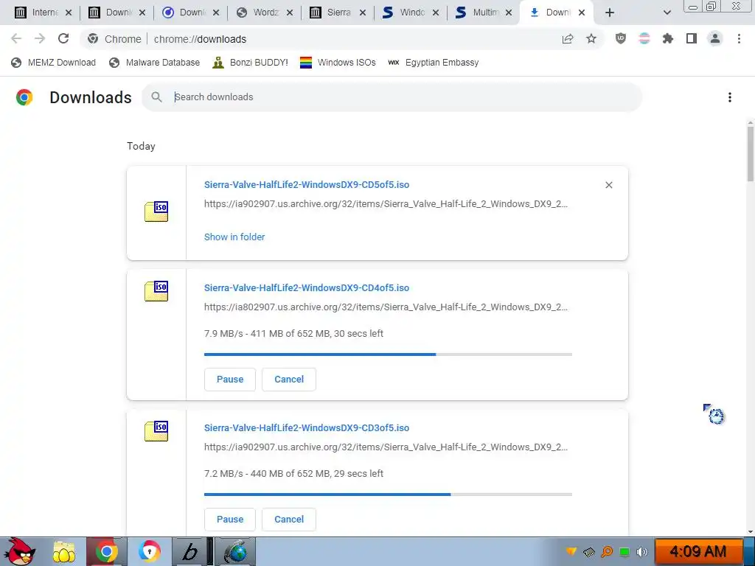Open the italic b app on taskbar
The width and height of the screenshot is (755, 566).
click(x=189, y=551)
